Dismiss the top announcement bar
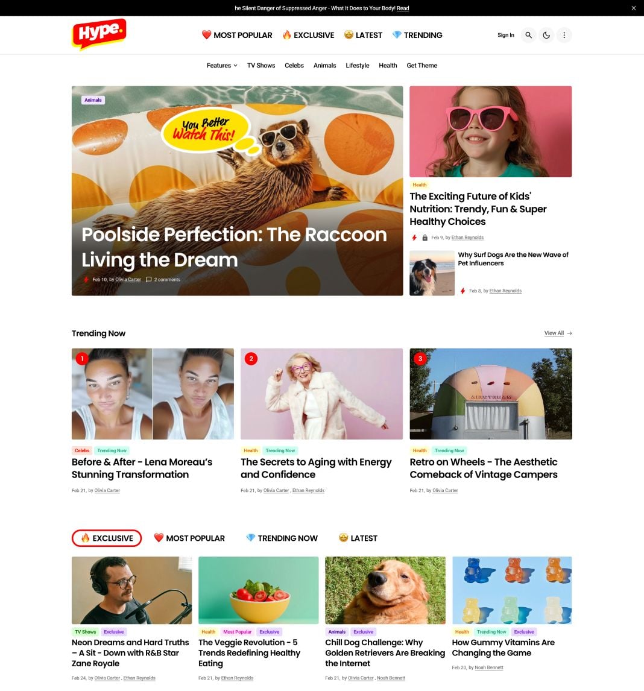This screenshot has width=644, height=691. 633,8
